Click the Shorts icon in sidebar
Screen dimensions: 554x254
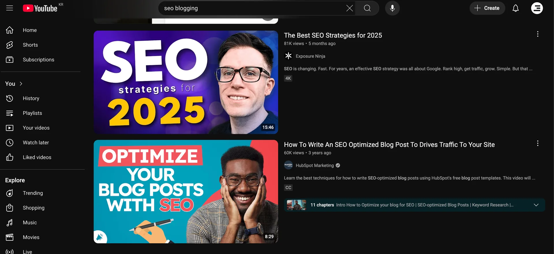10,45
